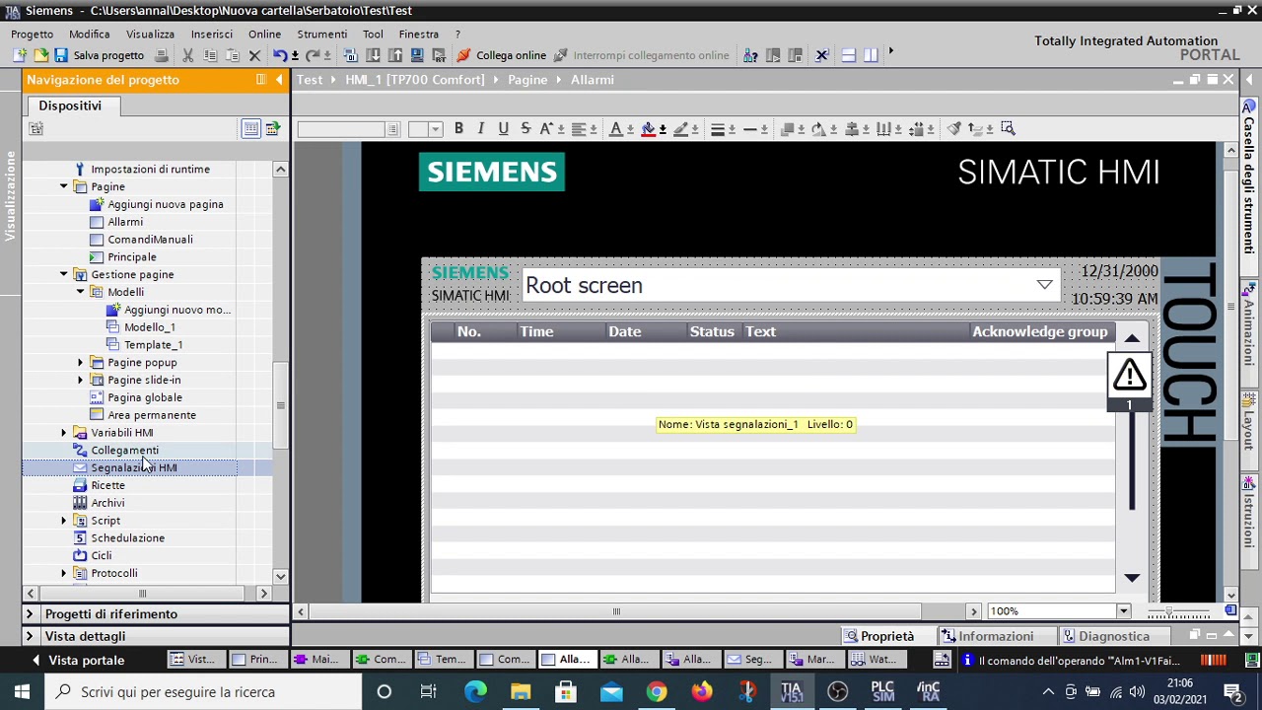Select Segnalazioni HMI in project tree
The width and height of the screenshot is (1262, 710).
[134, 467]
